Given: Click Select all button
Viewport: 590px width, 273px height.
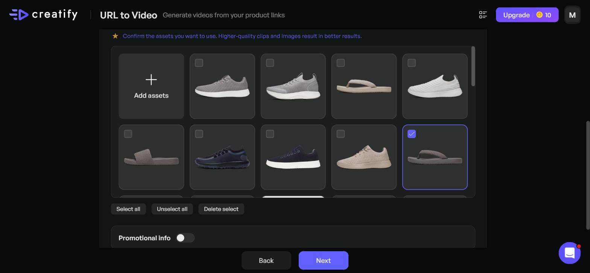Looking at the screenshot, I should coord(128,209).
